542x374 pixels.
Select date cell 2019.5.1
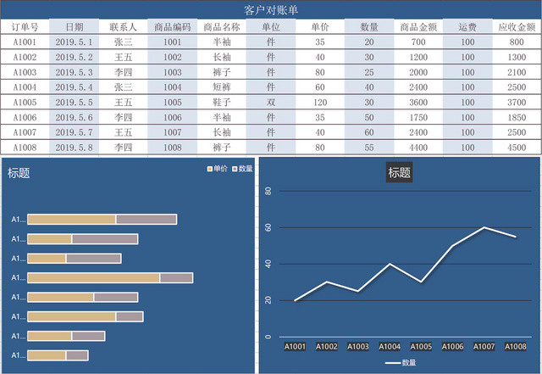click(75, 42)
